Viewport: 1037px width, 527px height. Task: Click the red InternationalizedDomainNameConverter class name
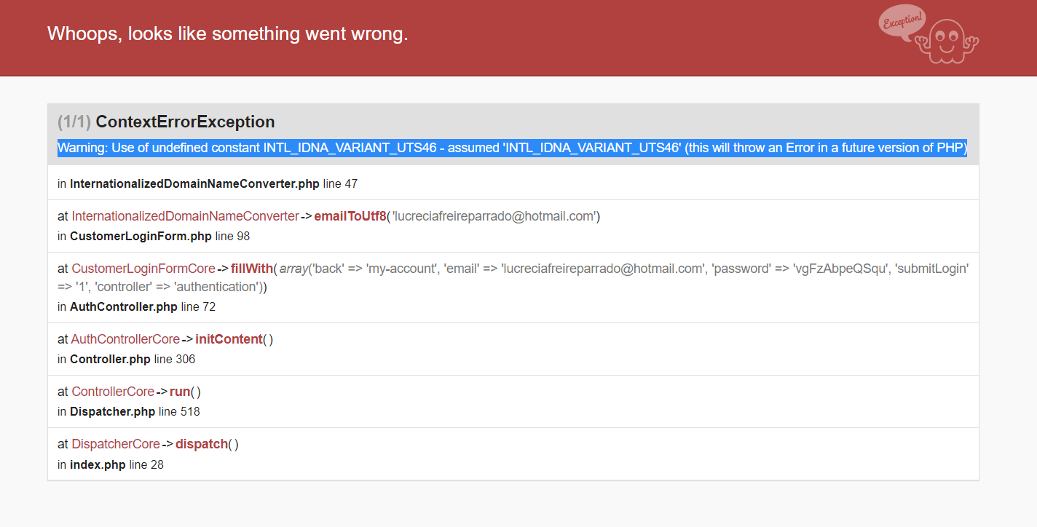185,216
